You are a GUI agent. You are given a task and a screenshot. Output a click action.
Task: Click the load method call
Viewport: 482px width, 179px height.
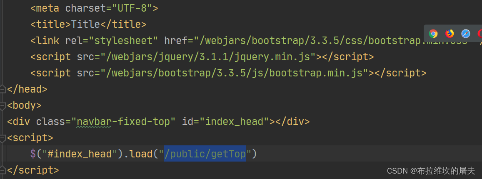point(141,154)
